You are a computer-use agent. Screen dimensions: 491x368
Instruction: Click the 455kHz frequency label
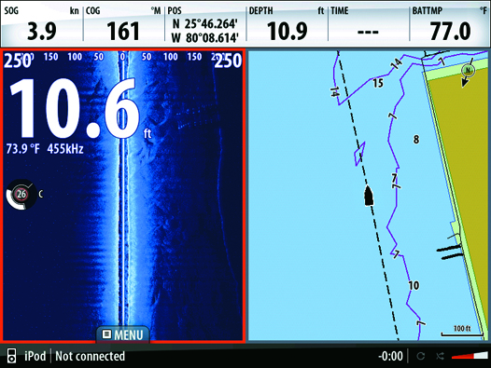[x=65, y=149]
